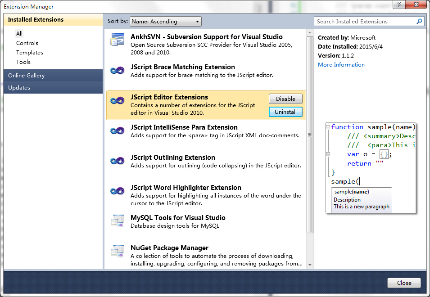Open the Online Gallery section
This screenshot has width=430, height=297.
[x=53, y=75]
